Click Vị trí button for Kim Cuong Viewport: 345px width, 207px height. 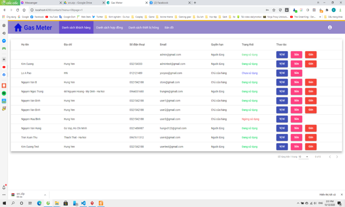point(282,64)
